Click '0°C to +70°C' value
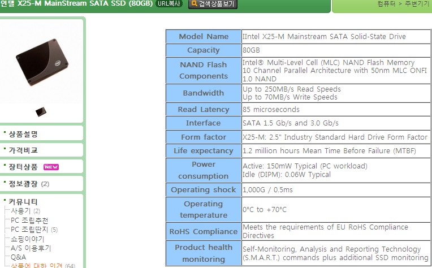432x268 pixels. pyautogui.click(x=265, y=210)
